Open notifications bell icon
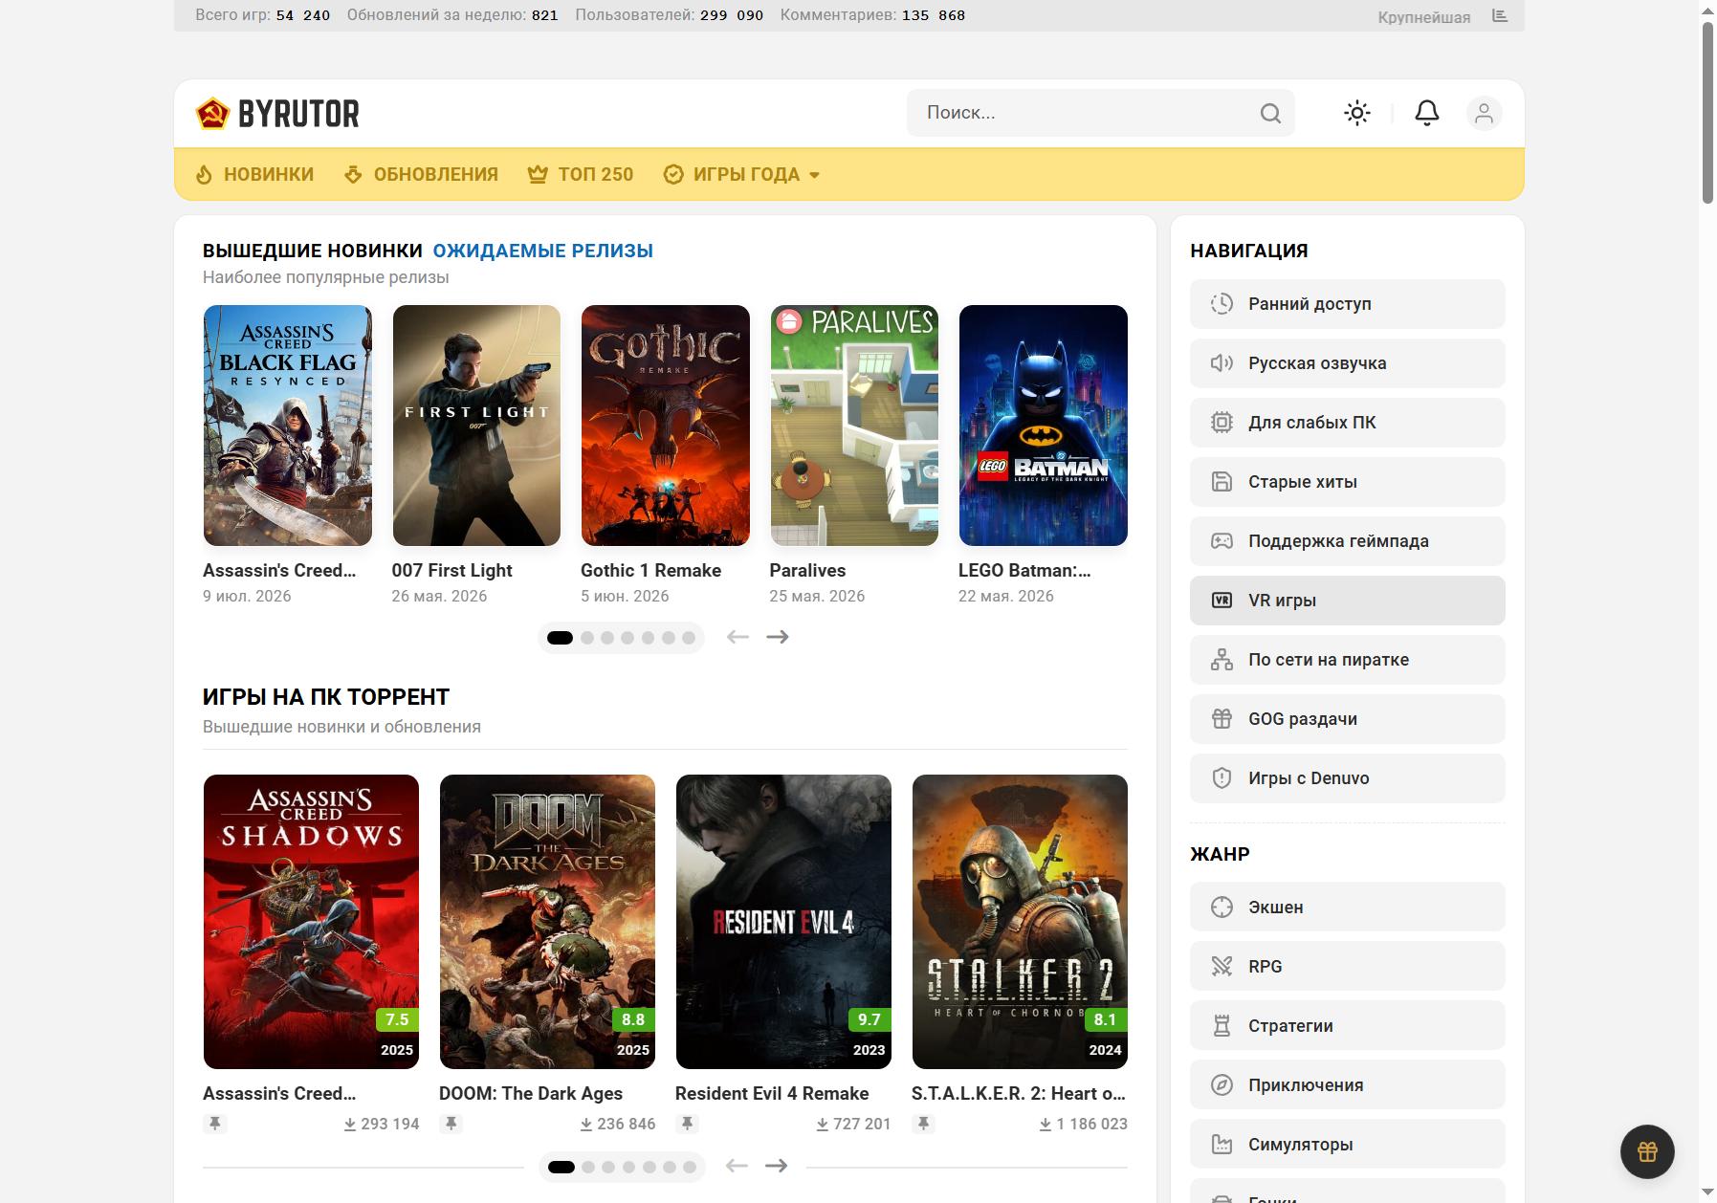The width and height of the screenshot is (1717, 1203). tap(1426, 113)
